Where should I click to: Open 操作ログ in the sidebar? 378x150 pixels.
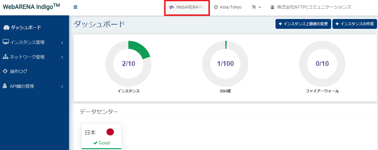[18, 71]
